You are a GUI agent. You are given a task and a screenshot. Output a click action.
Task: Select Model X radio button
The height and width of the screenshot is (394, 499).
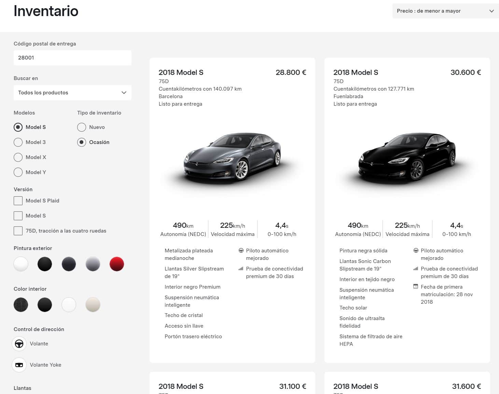click(x=18, y=157)
